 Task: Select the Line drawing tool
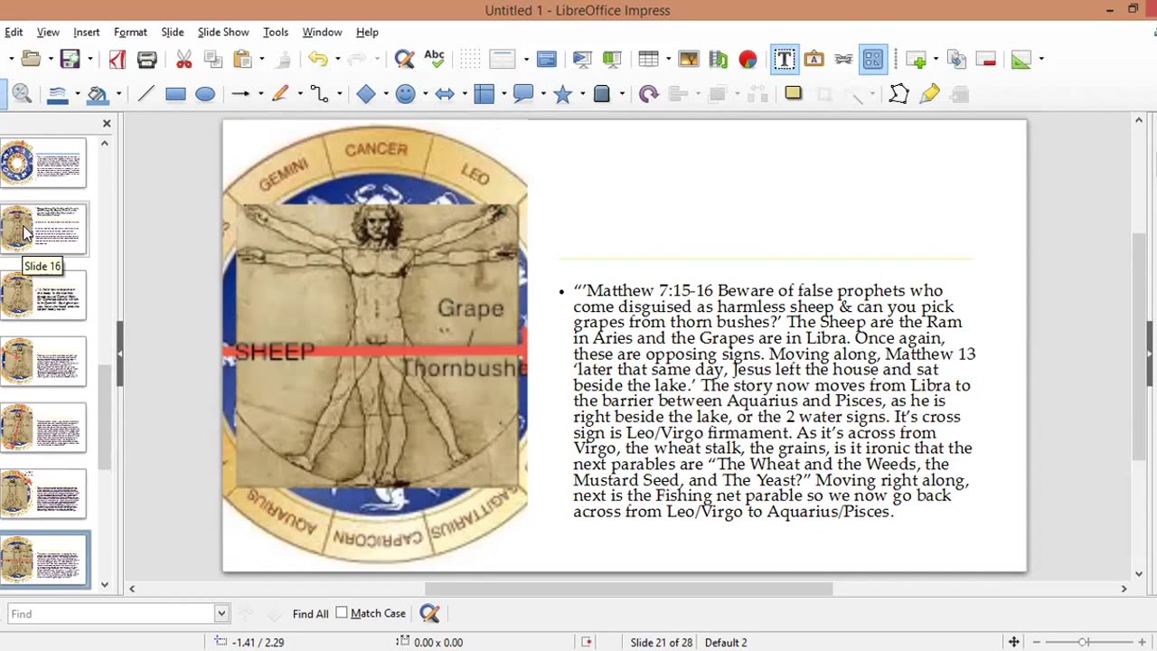pyautogui.click(x=146, y=94)
